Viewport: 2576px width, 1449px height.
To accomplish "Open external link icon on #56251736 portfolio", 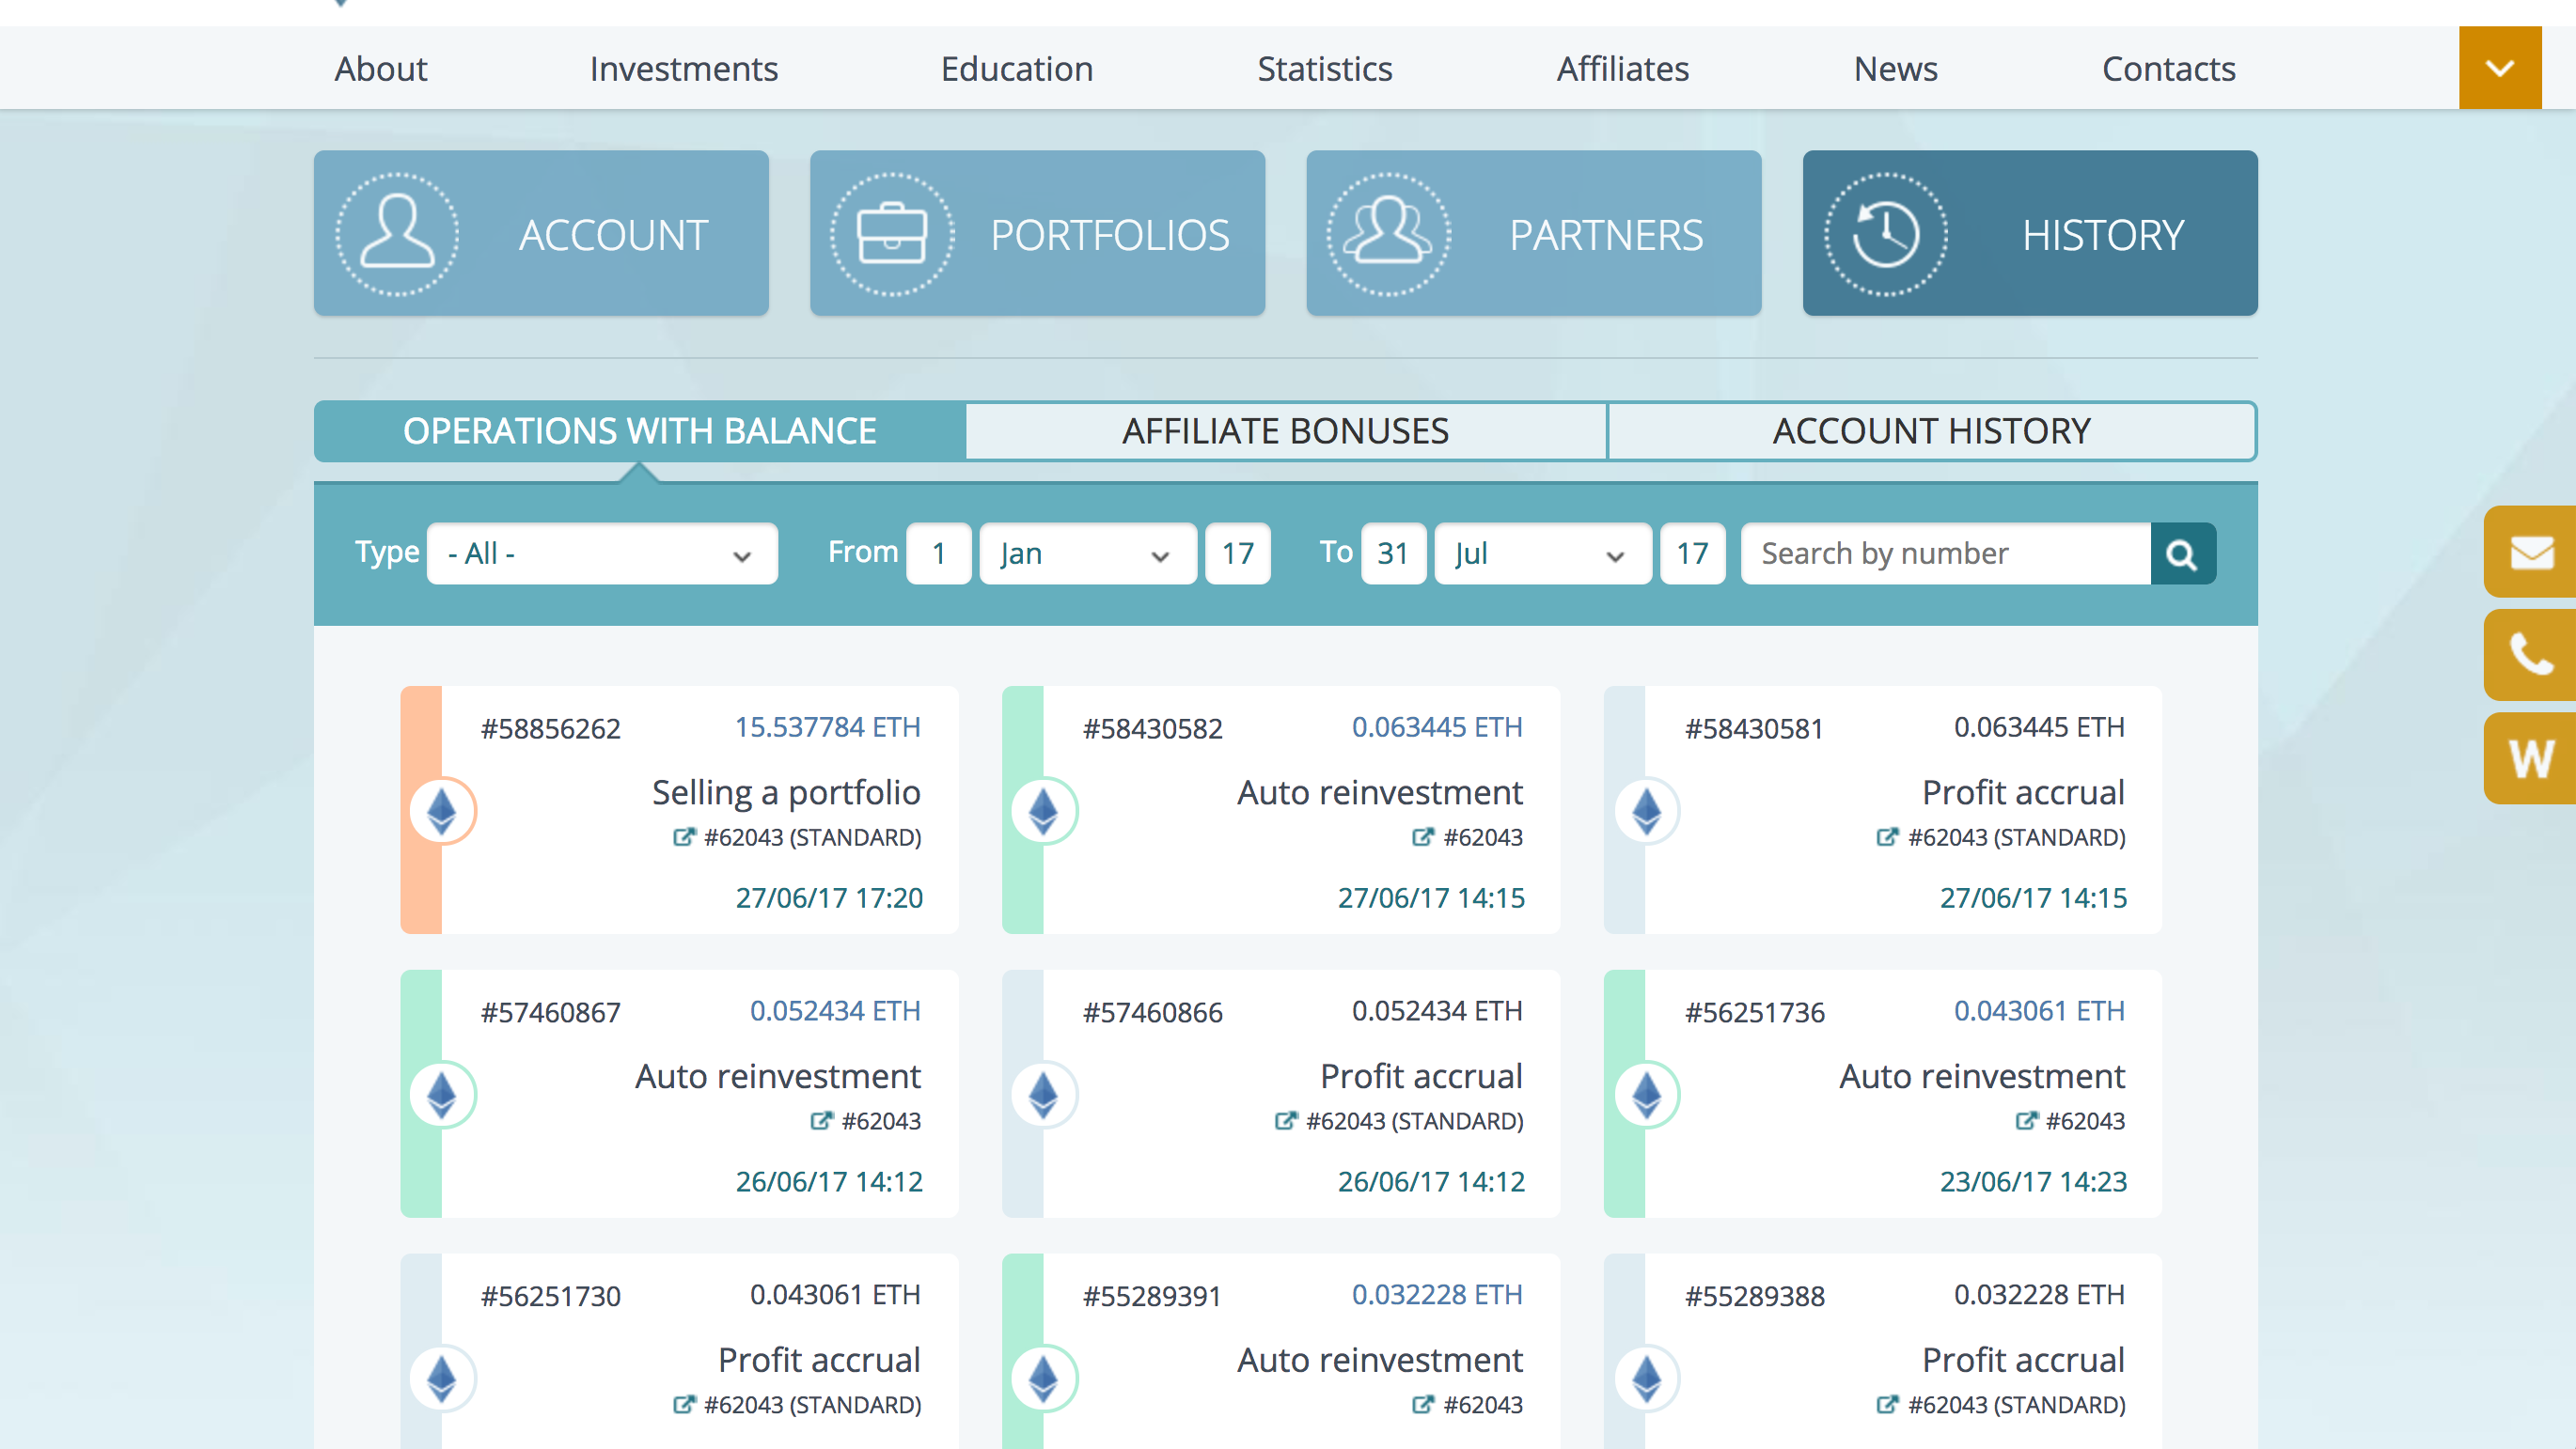I will tap(2026, 1120).
